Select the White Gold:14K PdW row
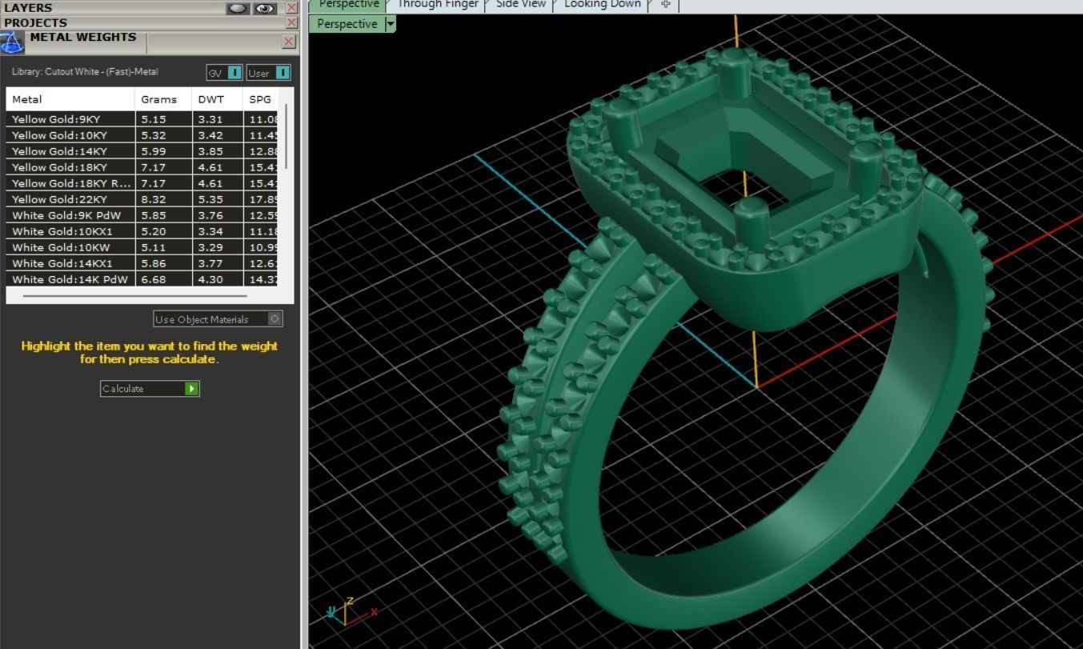This screenshot has height=649, width=1083. (142, 279)
